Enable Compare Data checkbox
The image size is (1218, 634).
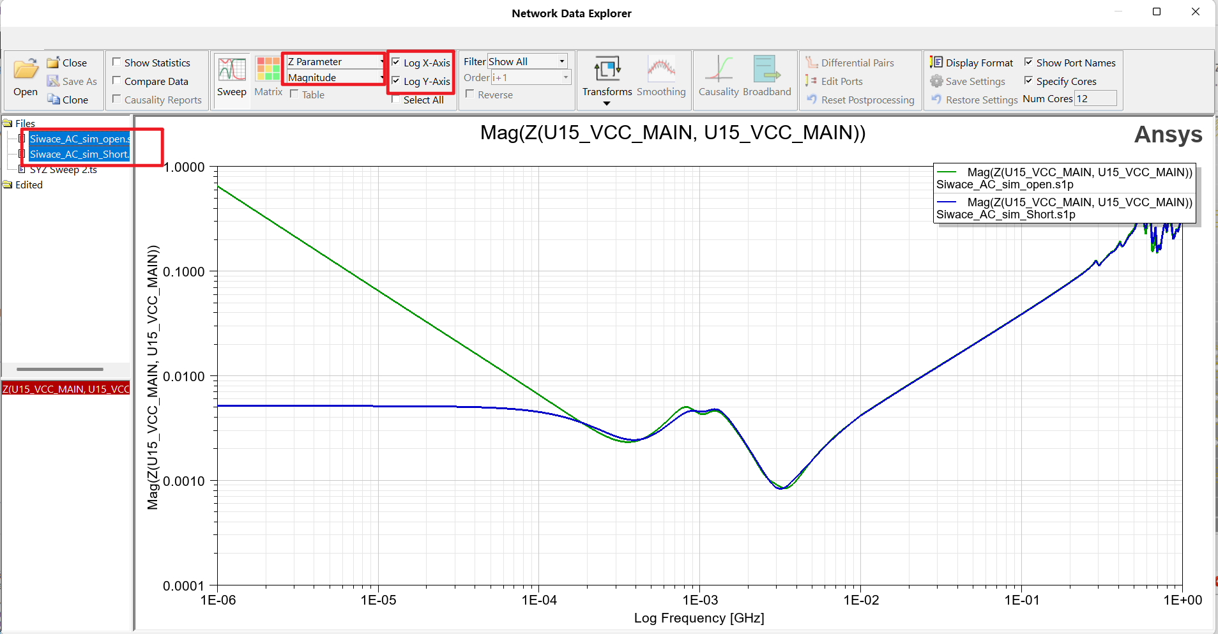(x=116, y=80)
